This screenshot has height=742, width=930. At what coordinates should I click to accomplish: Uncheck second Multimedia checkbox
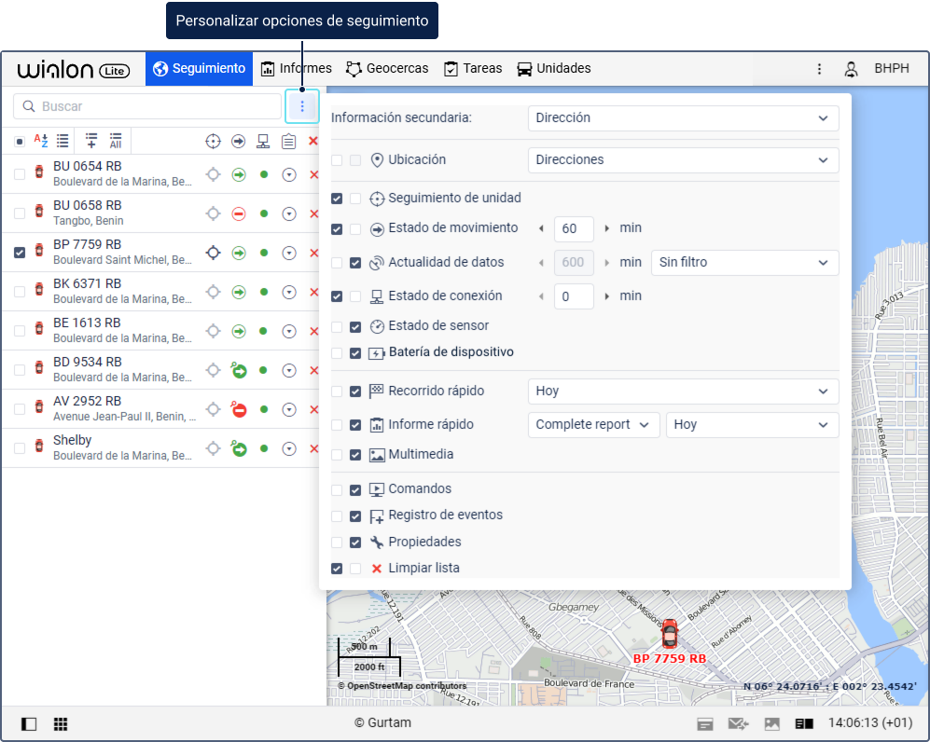[x=355, y=455]
